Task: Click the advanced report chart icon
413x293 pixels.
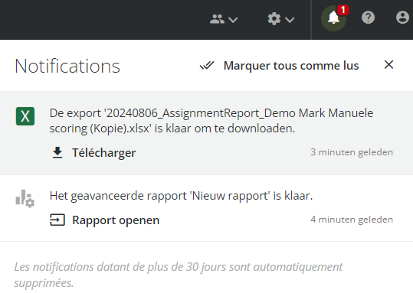Action: (25, 198)
